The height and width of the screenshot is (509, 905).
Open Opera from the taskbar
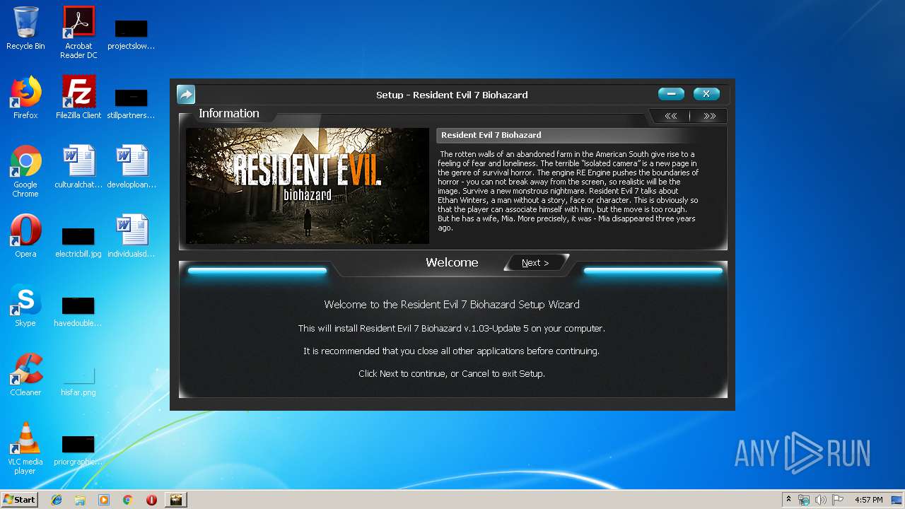151,500
